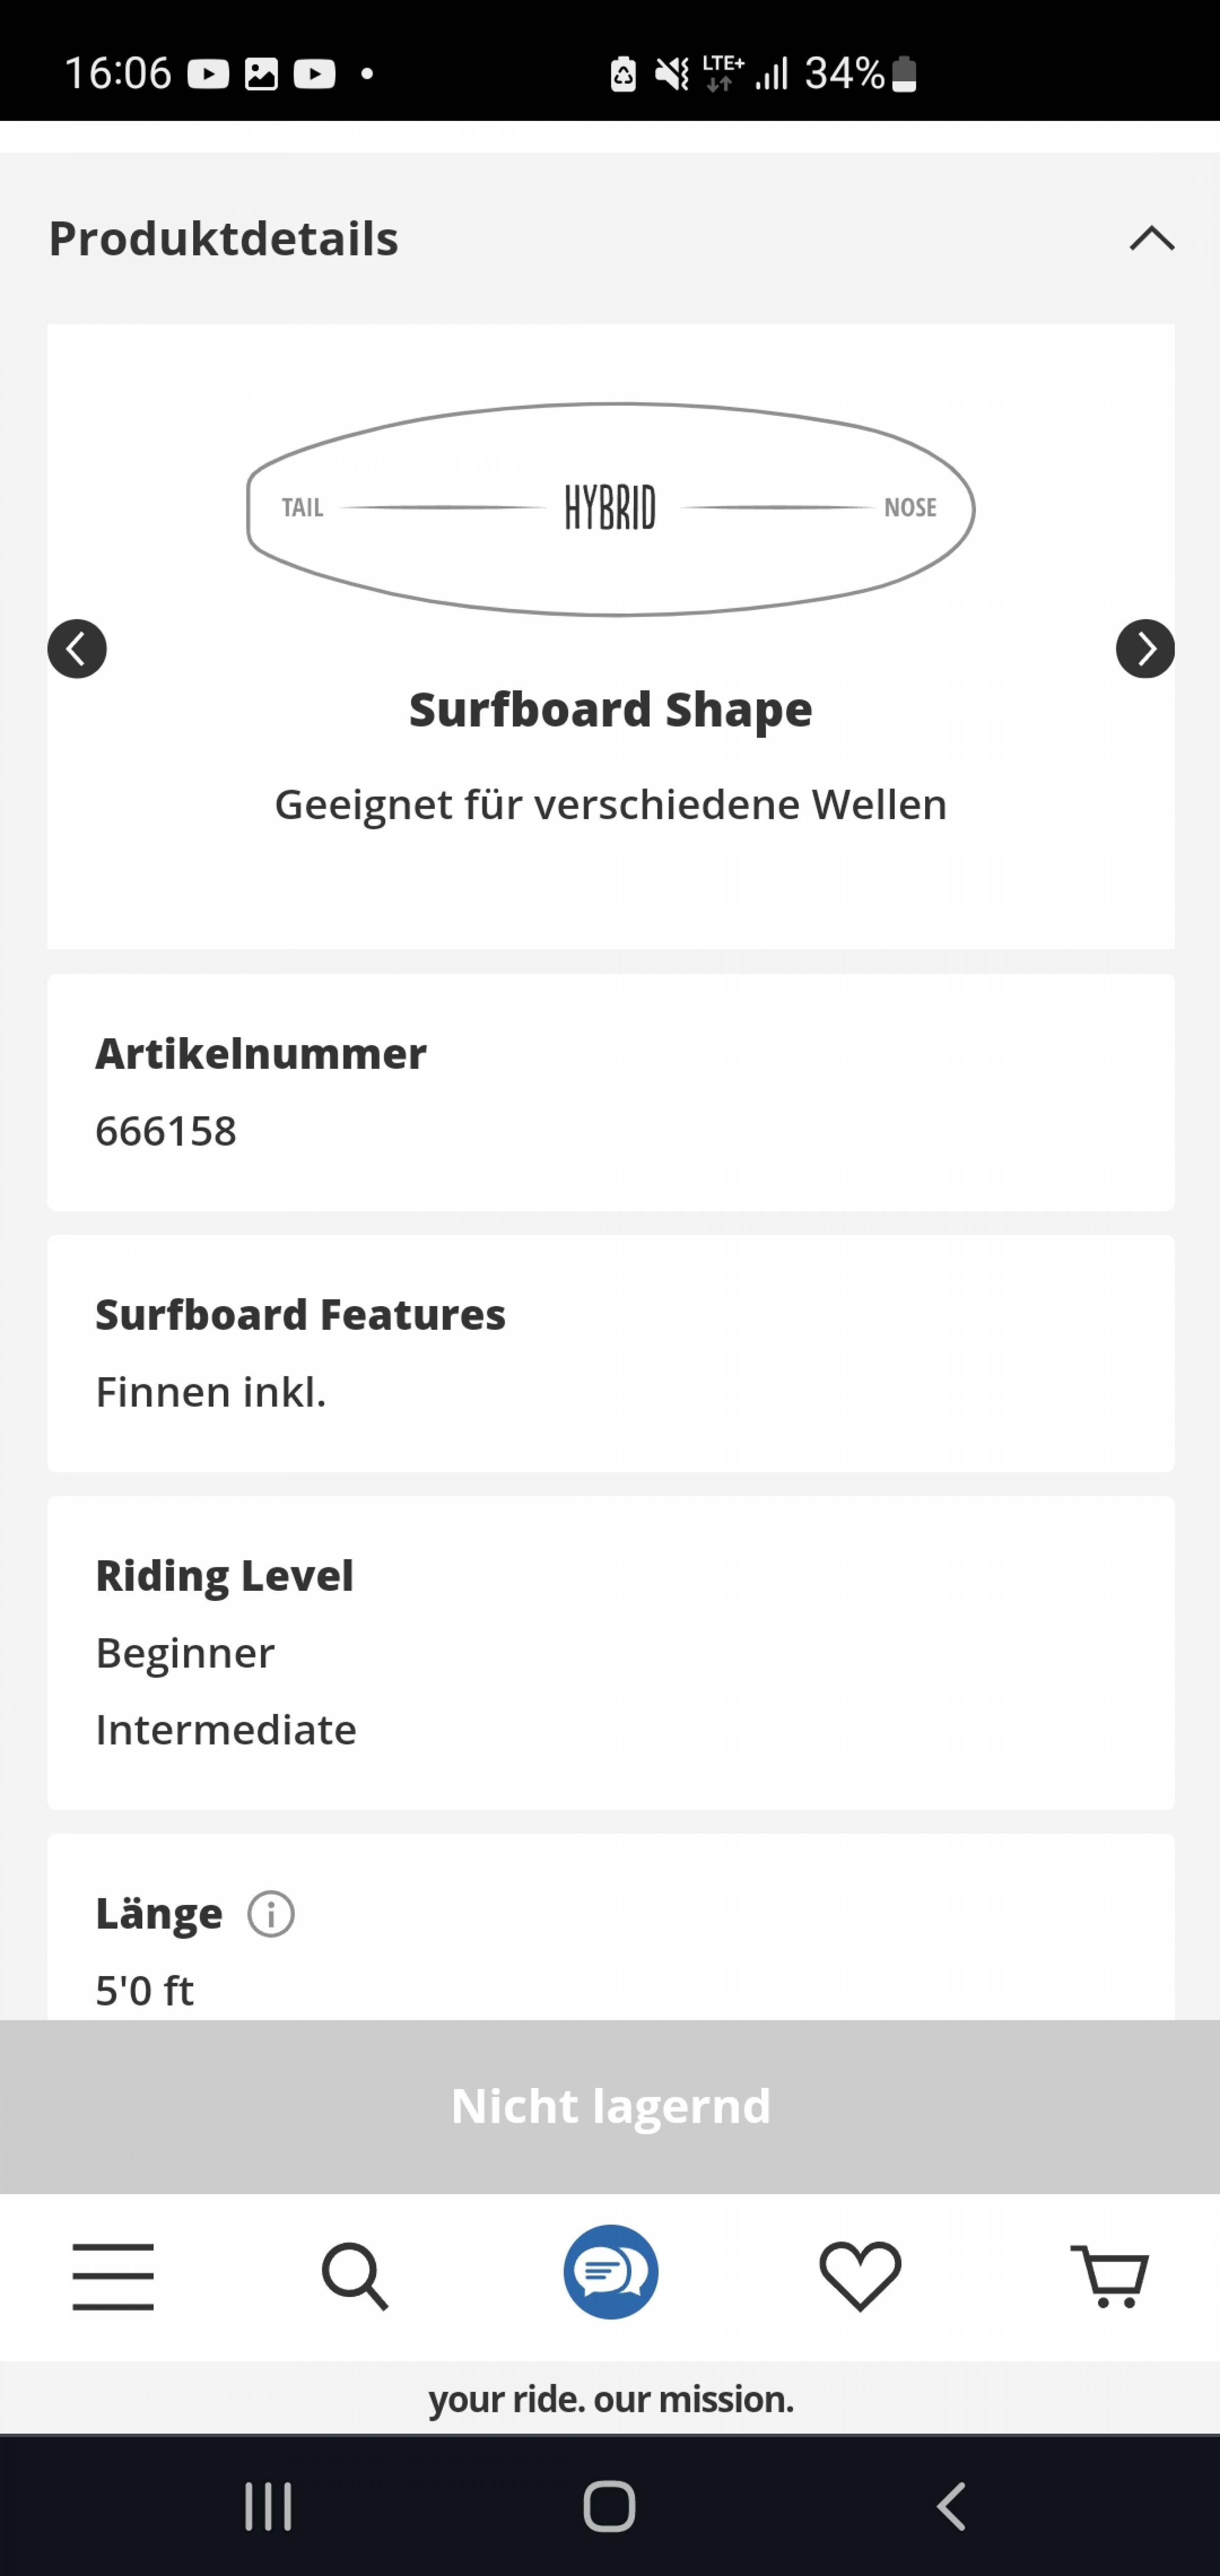Collapse the Produktdetails section chevron
Screen dimensions: 1220x2576
point(1151,238)
